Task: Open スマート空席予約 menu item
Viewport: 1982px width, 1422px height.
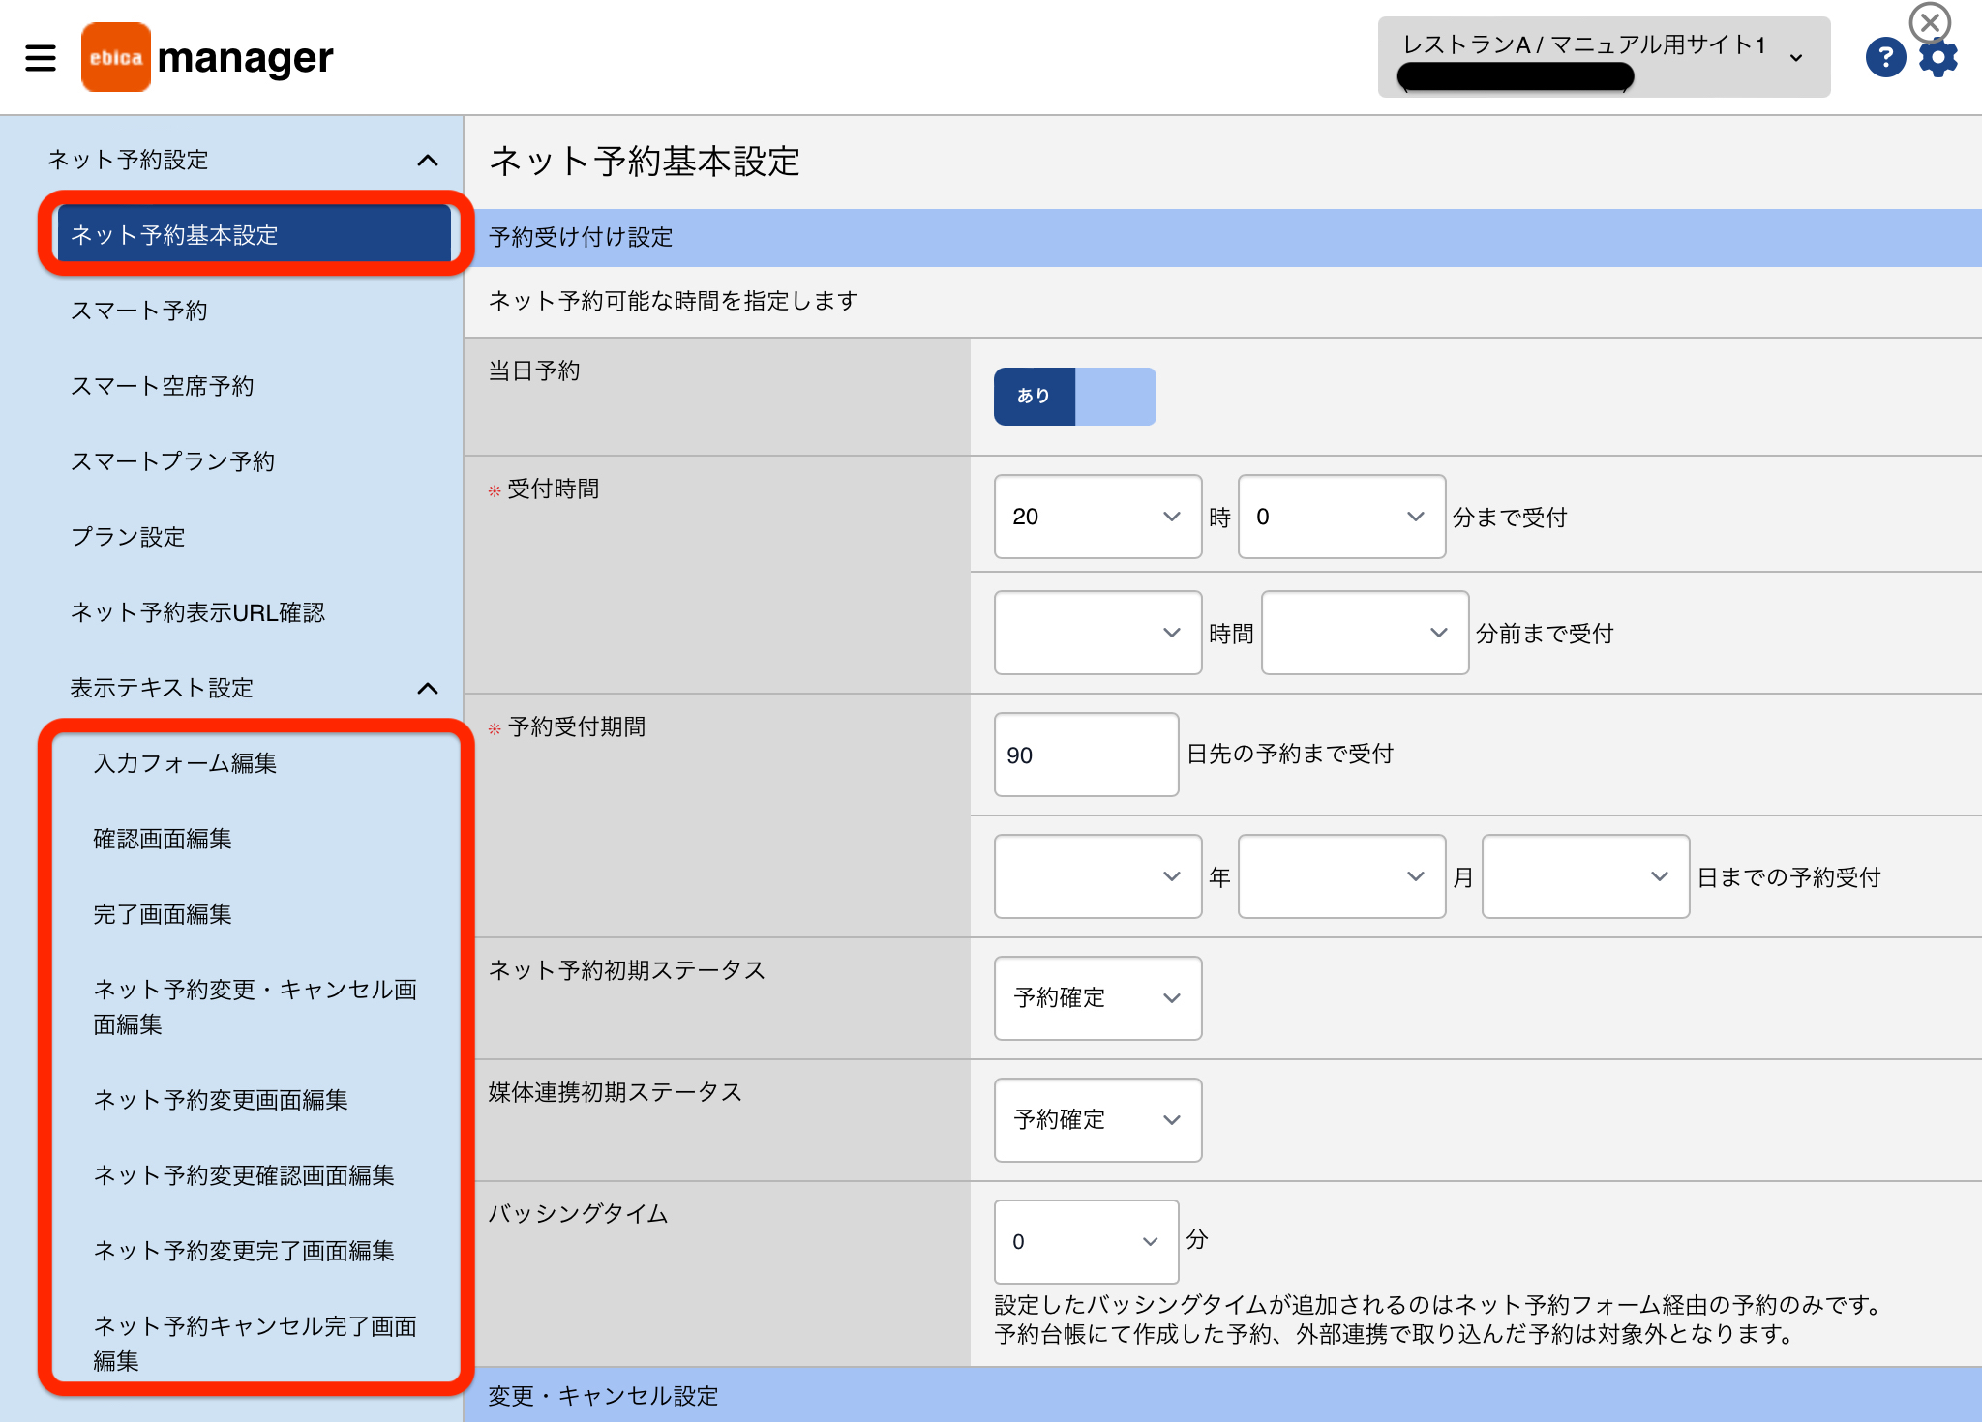Action: 162,386
